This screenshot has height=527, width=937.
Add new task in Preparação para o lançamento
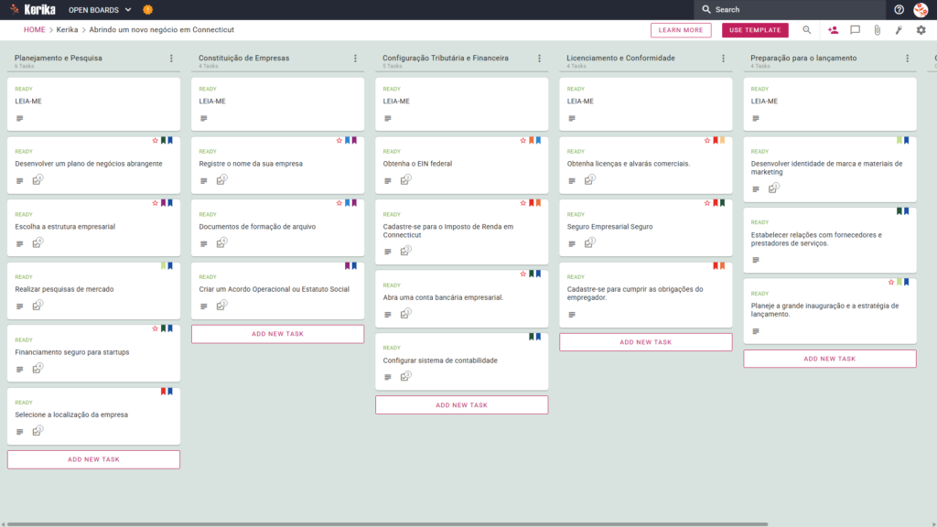click(x=829, y=359)
